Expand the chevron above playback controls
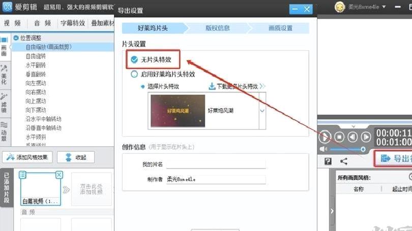 [x=354, y=126]
